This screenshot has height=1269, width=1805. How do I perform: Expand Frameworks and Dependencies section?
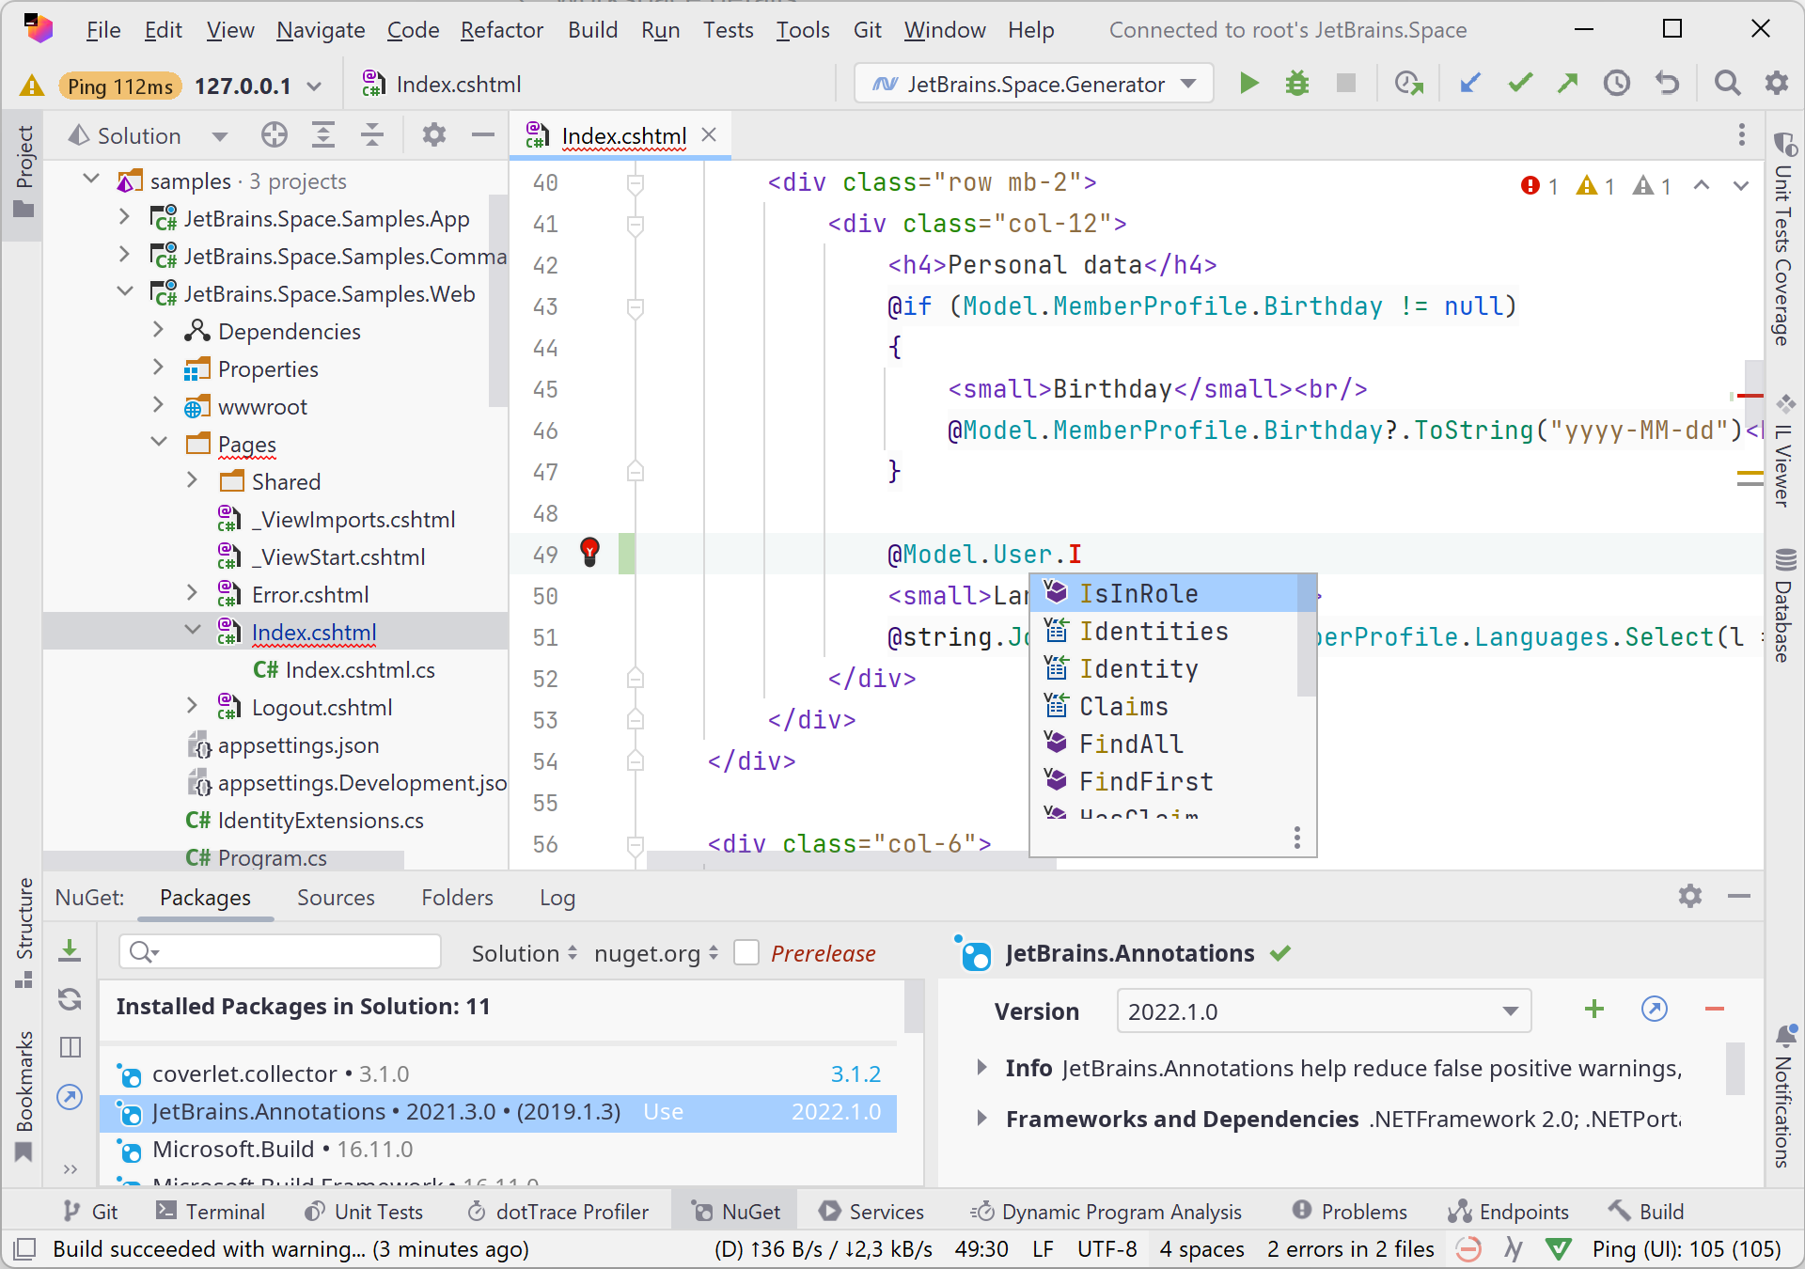pyautogui.click(x=981, y=1118)
